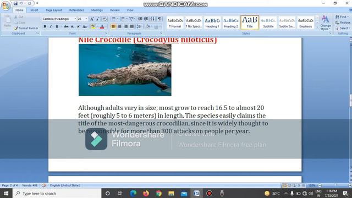352x198 pixels.
Task: Open the Insert ribbon tab
Action: click(34, 10)
